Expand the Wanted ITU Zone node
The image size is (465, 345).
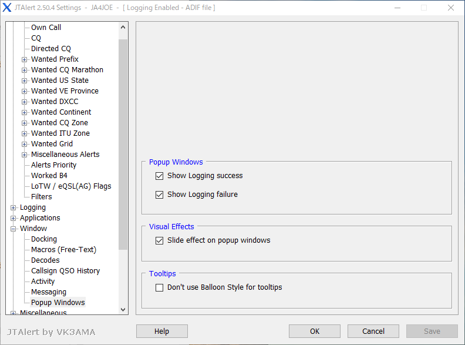[24, 133]
